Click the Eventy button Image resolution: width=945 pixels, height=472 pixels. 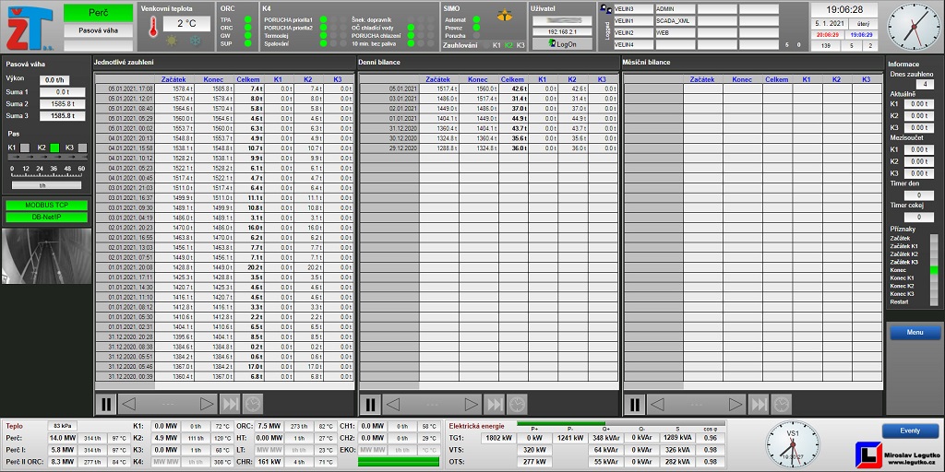909,431
